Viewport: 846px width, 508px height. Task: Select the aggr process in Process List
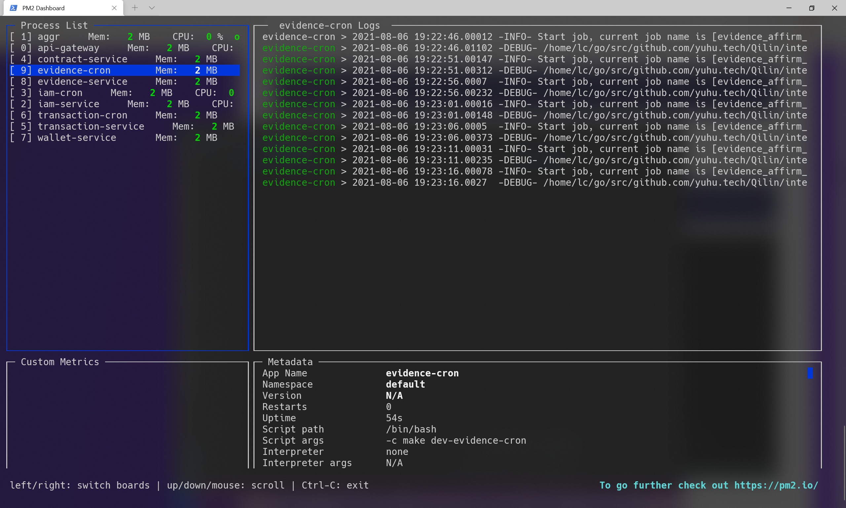[x=48, y=37]
